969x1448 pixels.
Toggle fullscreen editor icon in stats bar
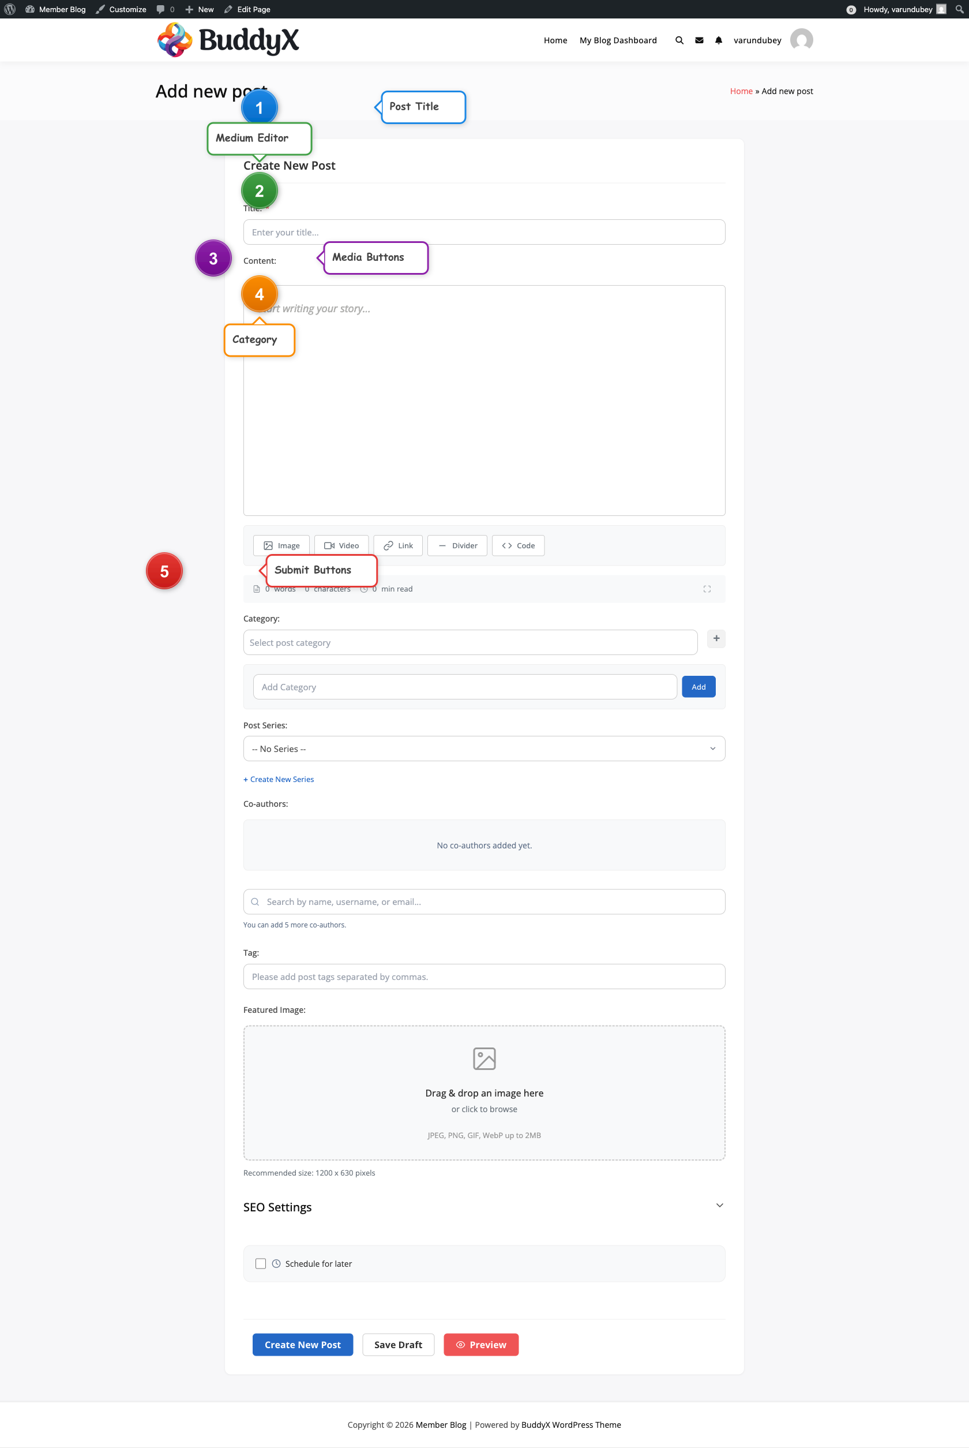point(707,589)
